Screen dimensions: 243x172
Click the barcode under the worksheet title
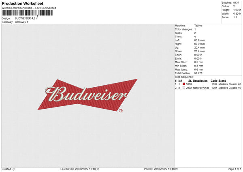tap(27, 13)
